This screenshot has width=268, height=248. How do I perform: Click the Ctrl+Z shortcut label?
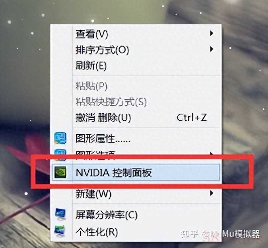pyautogui.click(x=192, y=117)
